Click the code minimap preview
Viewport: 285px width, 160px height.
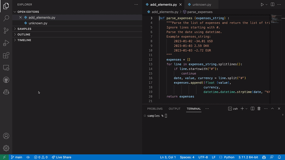tap(276, 18)
